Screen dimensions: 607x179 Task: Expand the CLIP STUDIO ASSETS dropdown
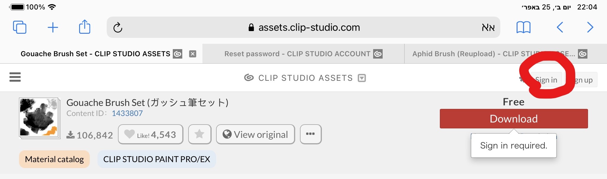pyautogui.click(x=362, y=78)
